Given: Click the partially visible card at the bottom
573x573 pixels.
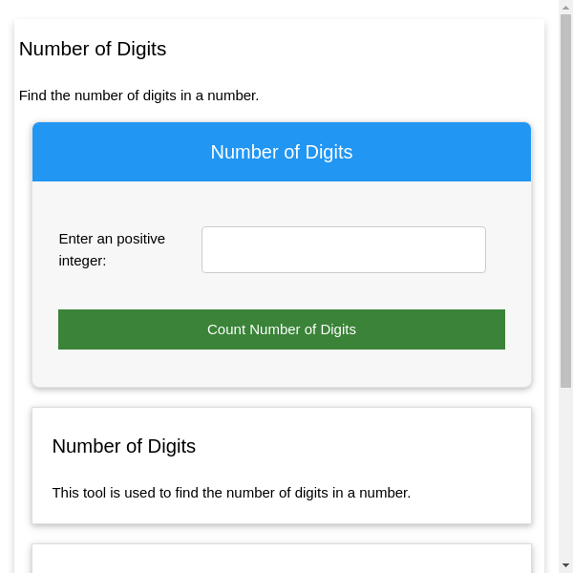Looking at the screenshot, I should click(282, 559).
